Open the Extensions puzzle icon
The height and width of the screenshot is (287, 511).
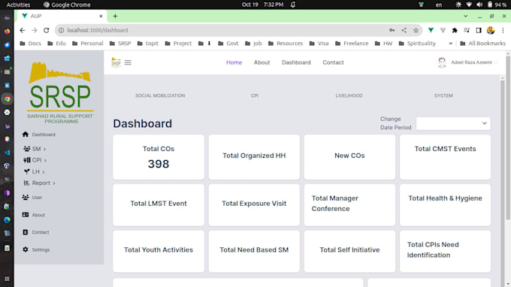[x=455, y=30]
